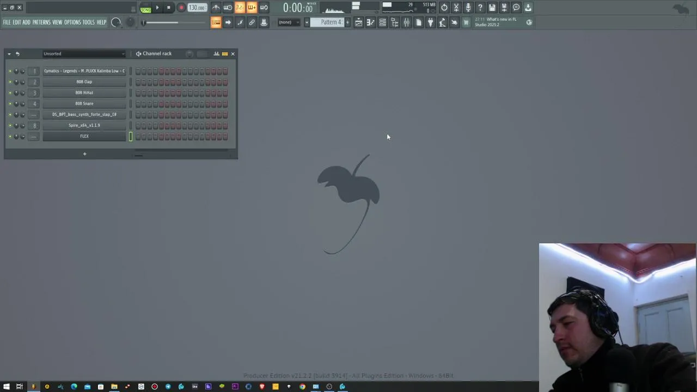Click the render/export audio icon
The height and width of the screenshot is (392, 697).
pos(504,8)
